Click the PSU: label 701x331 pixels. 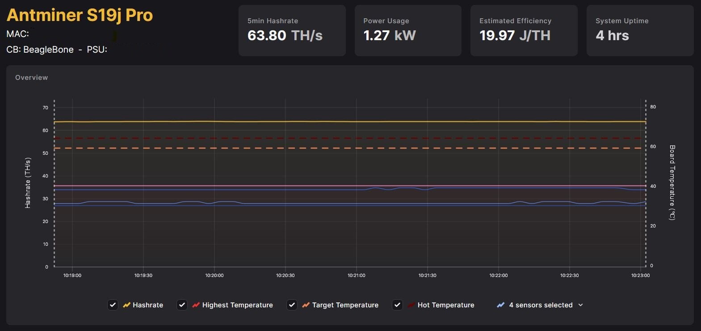97,50
